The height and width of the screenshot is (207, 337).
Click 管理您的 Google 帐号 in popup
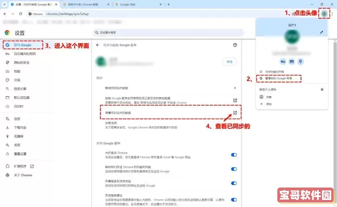click(x=279, y=78)
